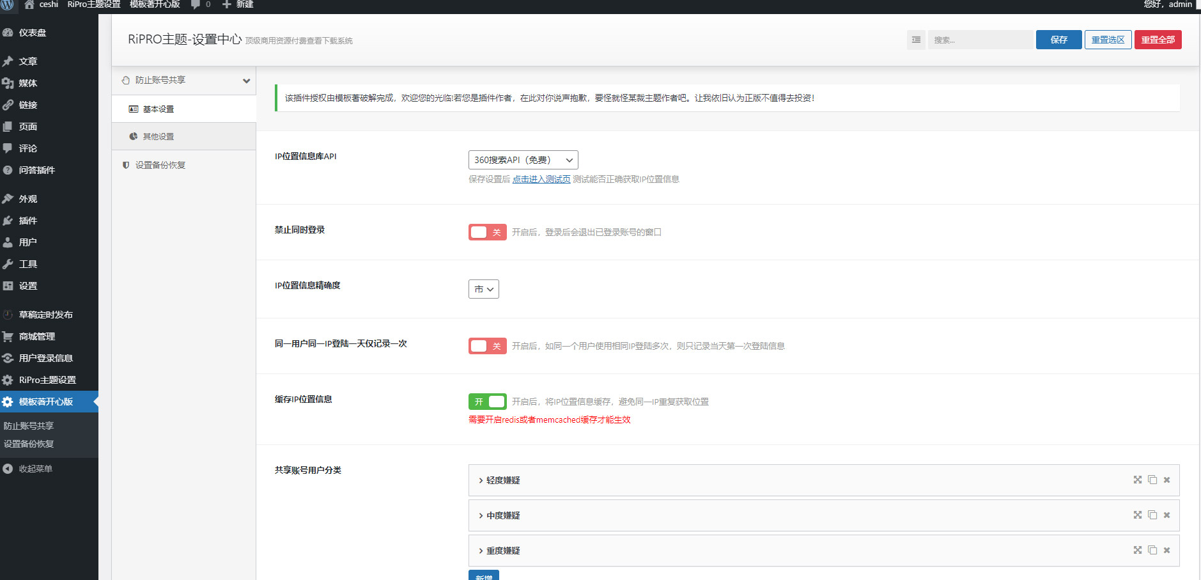
Task: Open the IP位置信息库API dropdown
Action: pyautogui.click(x=523, y=160)
